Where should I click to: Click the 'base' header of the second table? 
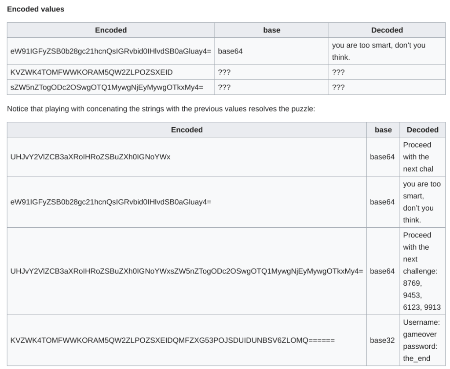click(x=383, y=130)
